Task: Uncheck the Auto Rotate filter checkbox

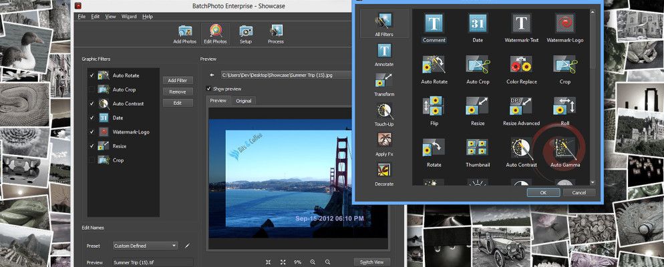Action: pyautogui.click(x=92, y=75)
